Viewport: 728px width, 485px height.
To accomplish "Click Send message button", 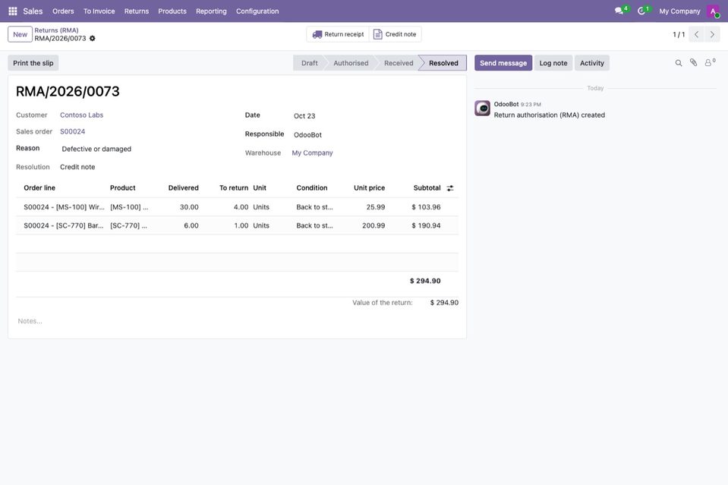I will pyautogui.click(x=503, y=63).
